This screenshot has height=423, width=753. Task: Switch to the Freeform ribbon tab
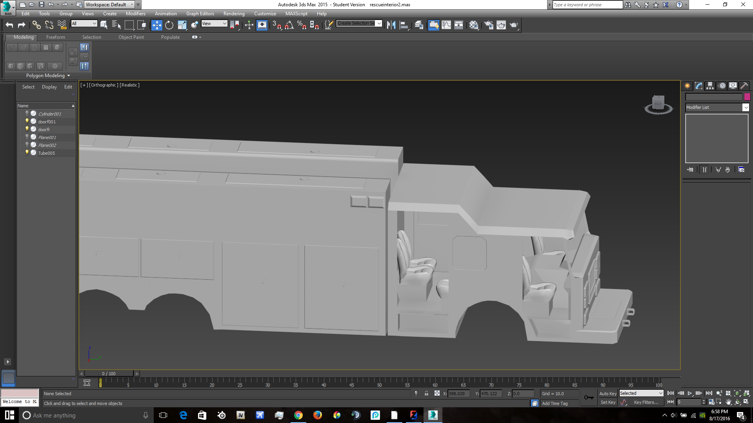(x=55, y=37)
